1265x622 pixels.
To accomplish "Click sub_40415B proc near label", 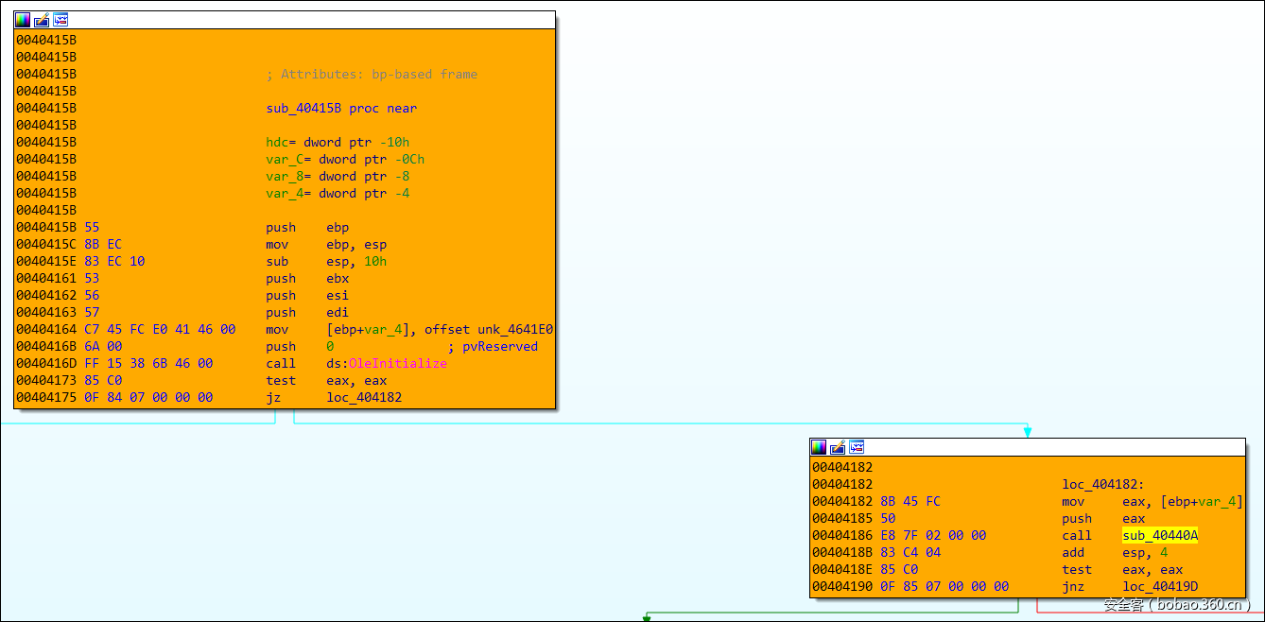I will (340, 109).
